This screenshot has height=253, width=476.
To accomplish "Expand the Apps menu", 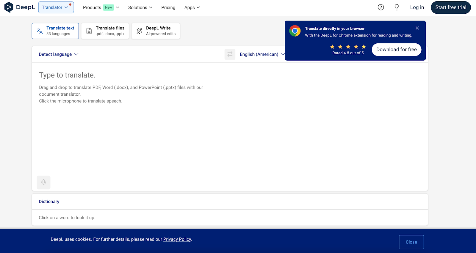I will (192, 7).
